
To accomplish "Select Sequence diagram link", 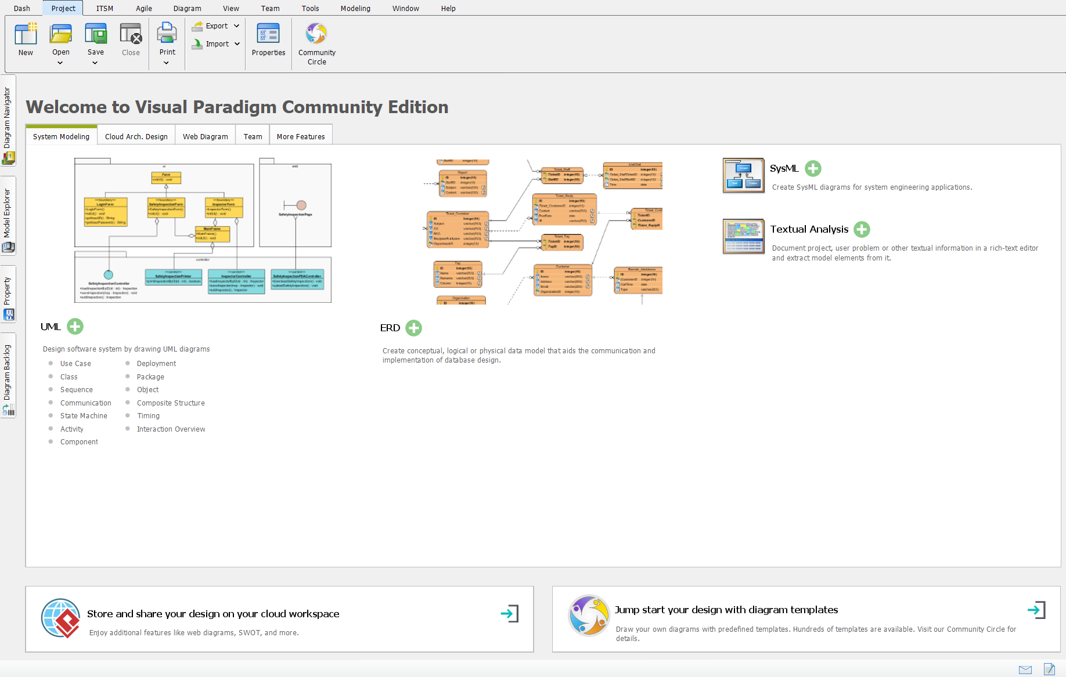I will pyautogui.click(x=77, y=390).
